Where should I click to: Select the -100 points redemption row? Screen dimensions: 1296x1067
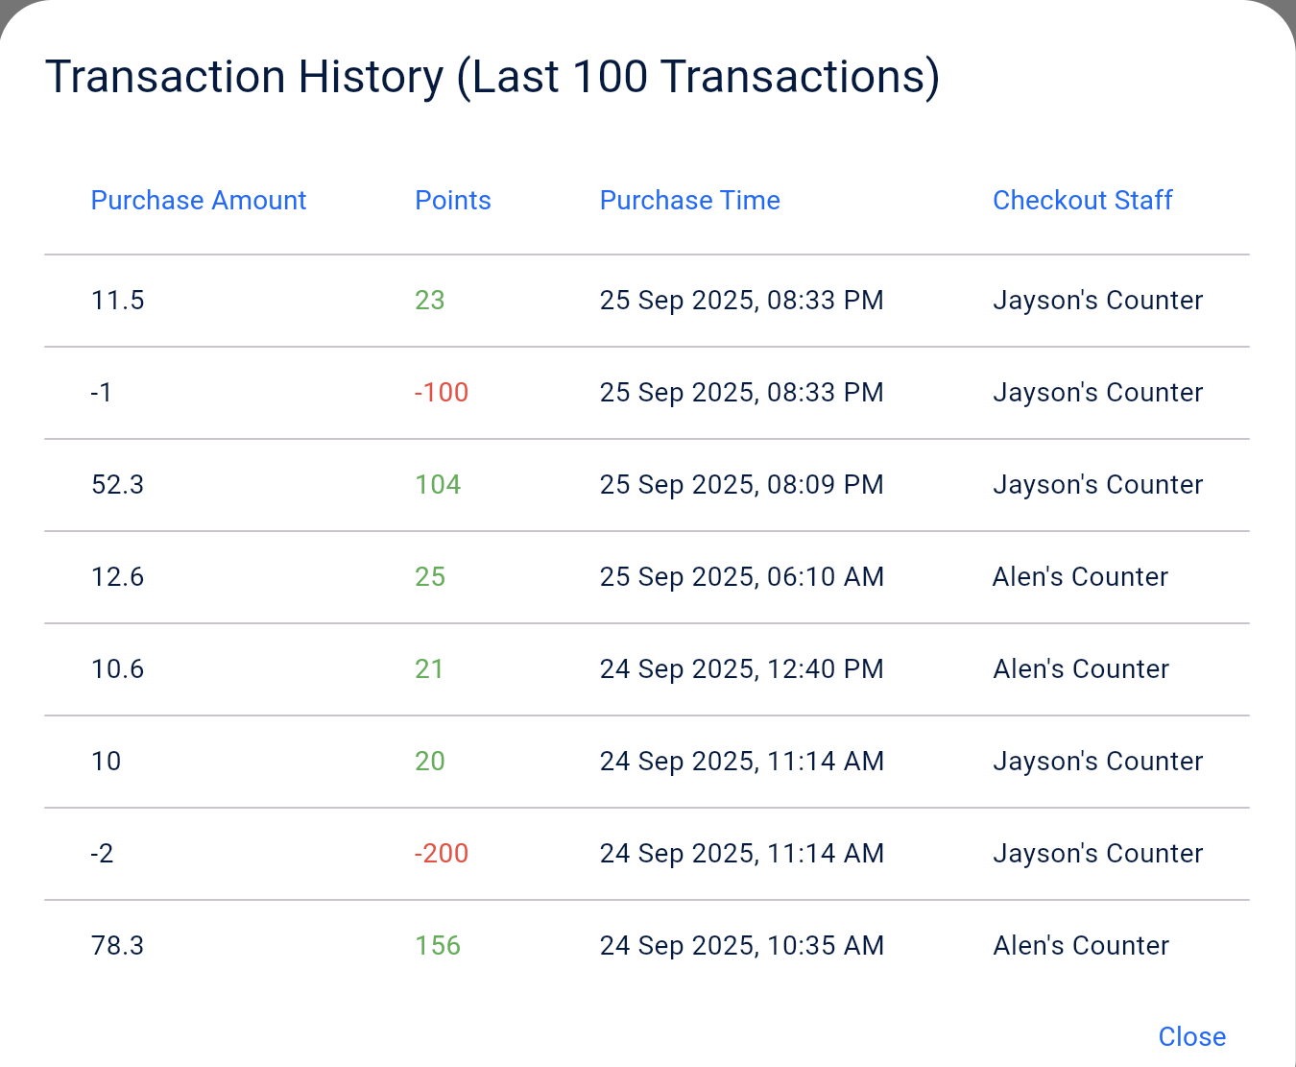click(x=441, y=392)
